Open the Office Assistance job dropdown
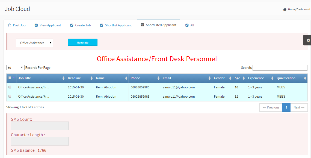 coord(34,43)
